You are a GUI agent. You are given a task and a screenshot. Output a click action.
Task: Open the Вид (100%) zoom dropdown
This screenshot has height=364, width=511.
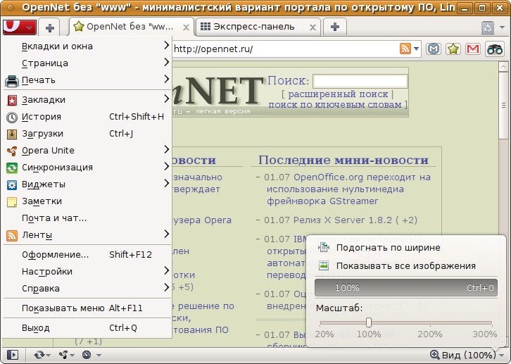click(x=467, y=355)
